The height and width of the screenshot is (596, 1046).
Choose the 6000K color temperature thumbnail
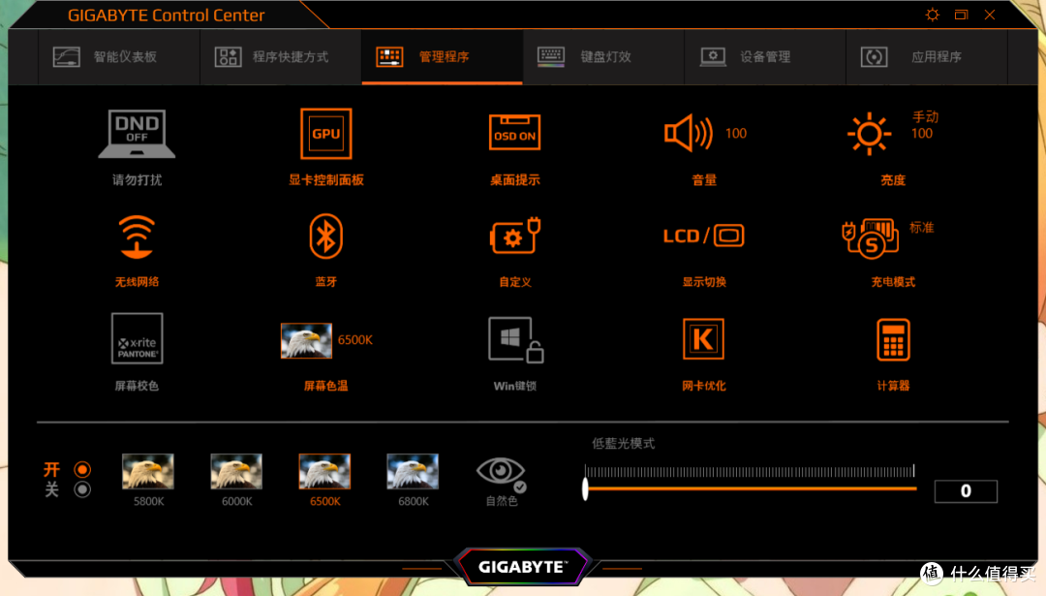pos(236,471)
